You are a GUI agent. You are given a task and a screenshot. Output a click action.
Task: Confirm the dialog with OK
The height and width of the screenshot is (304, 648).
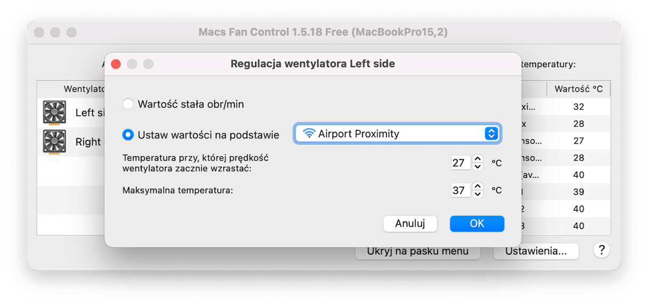click(x=476, y=224)
